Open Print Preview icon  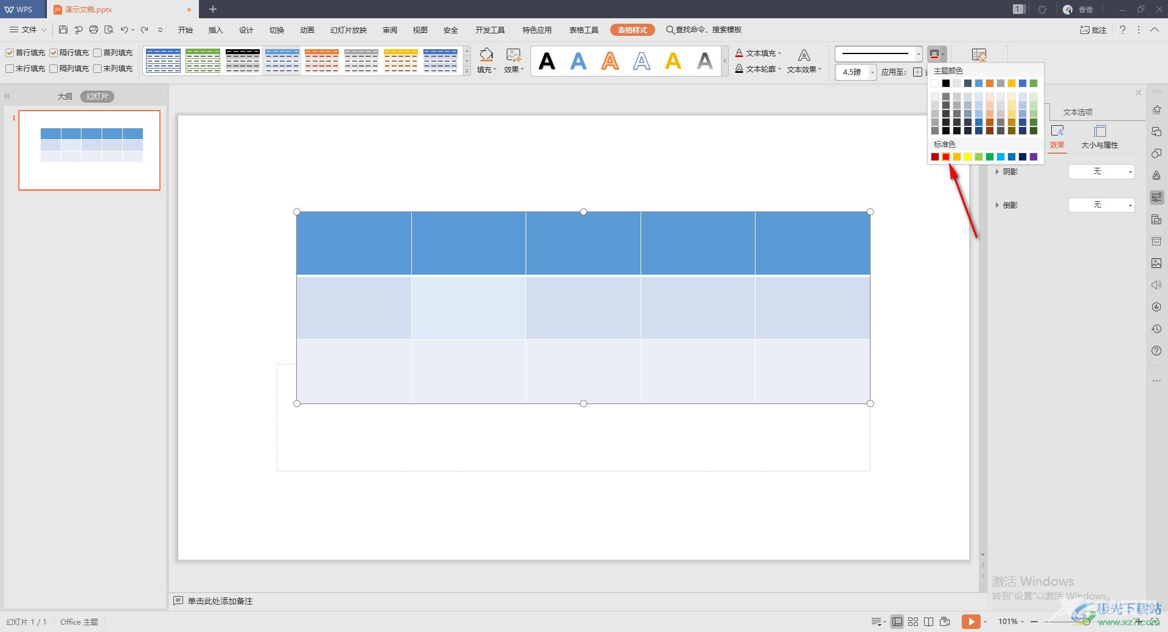(x=109, y=30)
